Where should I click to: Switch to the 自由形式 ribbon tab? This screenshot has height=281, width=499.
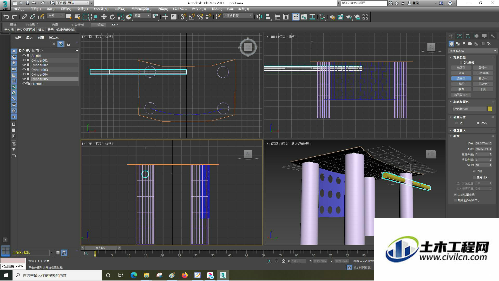(x=32, y=25)
